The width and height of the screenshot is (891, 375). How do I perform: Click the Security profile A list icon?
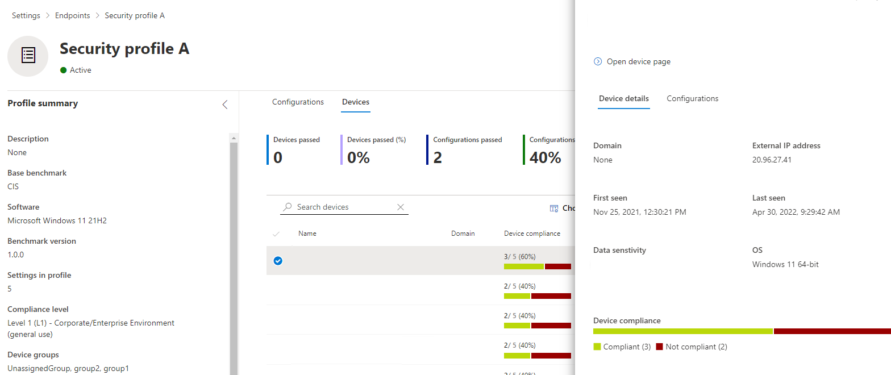click(28, 56)
